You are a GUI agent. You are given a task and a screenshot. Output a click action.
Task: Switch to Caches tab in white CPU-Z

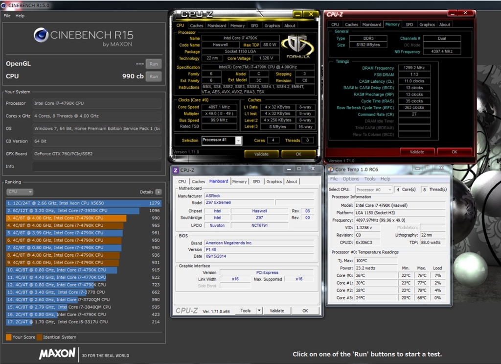(x=199, y=181)
